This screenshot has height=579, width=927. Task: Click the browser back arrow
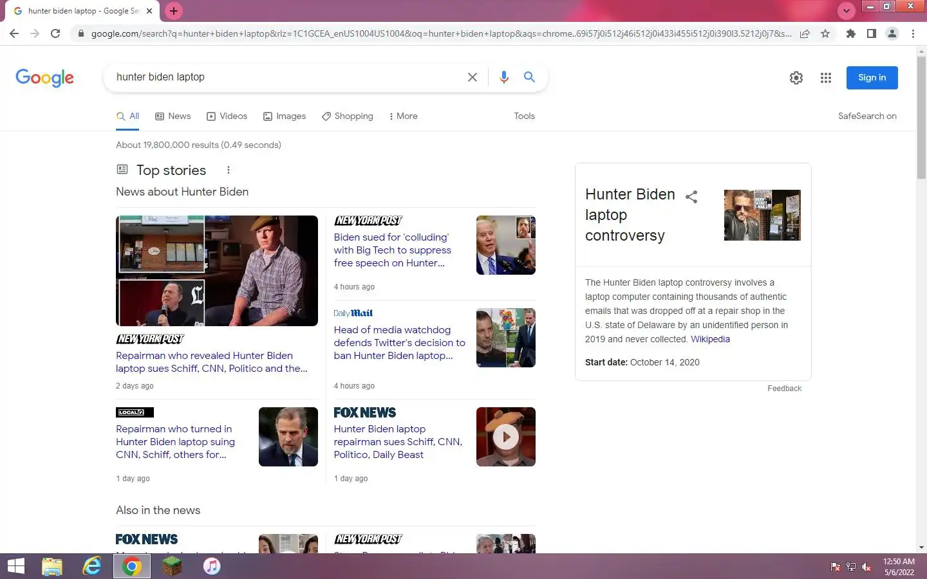(14, 33)
